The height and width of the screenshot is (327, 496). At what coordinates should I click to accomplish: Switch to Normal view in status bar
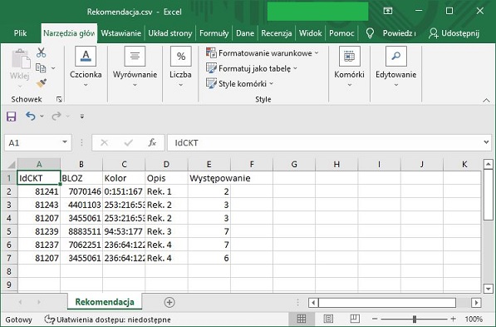pyautogui.click(x=302, y=319)
